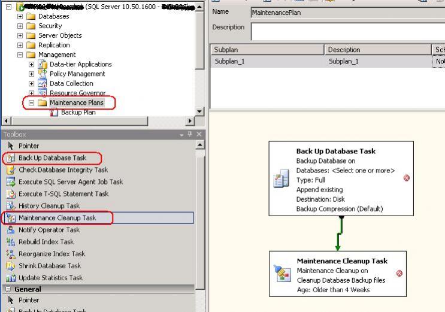Collapse the server root node
The height and width of the screenshot is (312, 445).
coord(9,7)
